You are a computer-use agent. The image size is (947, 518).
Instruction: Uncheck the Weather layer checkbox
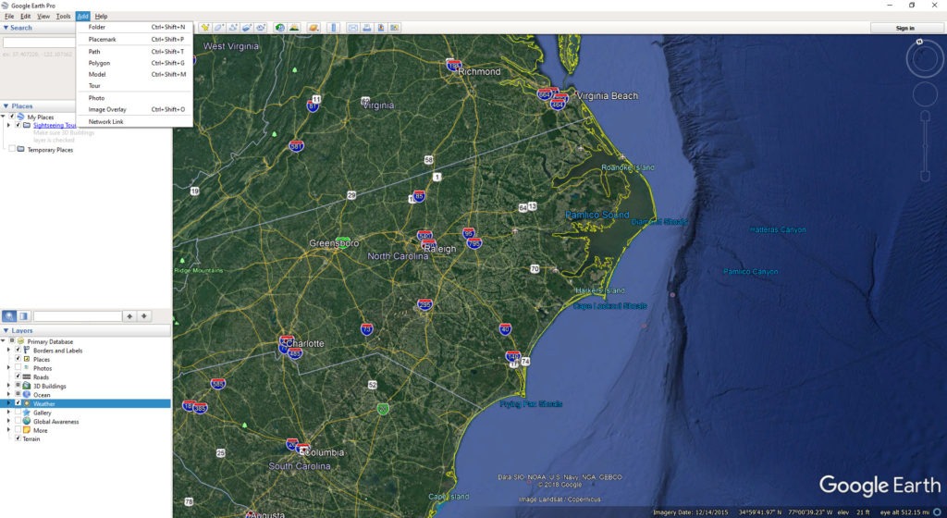pos(18,402)
